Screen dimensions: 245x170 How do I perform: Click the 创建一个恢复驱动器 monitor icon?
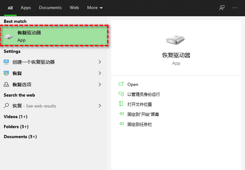[x=6, y=62]
